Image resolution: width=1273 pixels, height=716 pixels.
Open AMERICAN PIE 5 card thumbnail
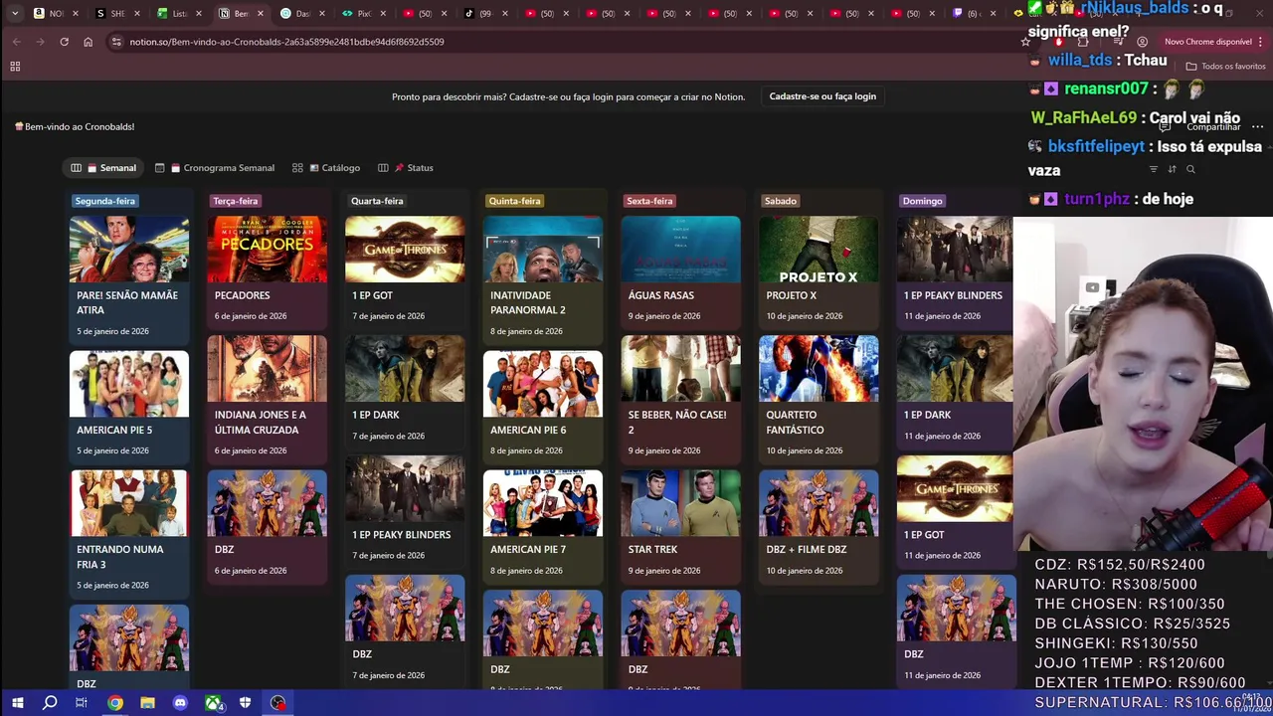coord(129,384)
